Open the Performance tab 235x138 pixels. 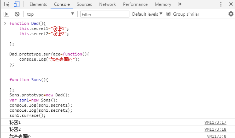pos(135,4)
